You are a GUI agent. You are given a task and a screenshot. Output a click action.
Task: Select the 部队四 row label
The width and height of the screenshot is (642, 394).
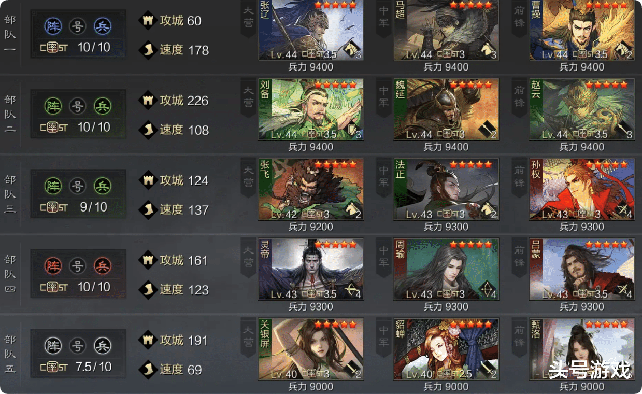tap(10, 274)
